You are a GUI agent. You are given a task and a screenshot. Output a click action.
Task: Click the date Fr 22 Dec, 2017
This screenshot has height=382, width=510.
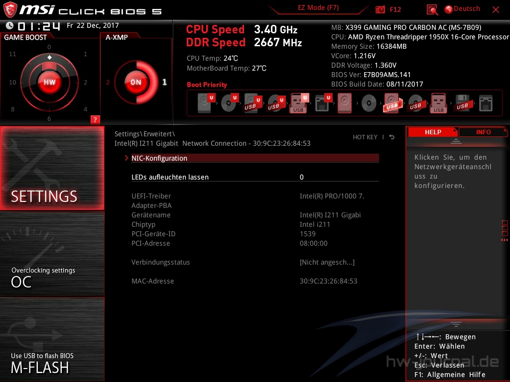pos(93,25)
